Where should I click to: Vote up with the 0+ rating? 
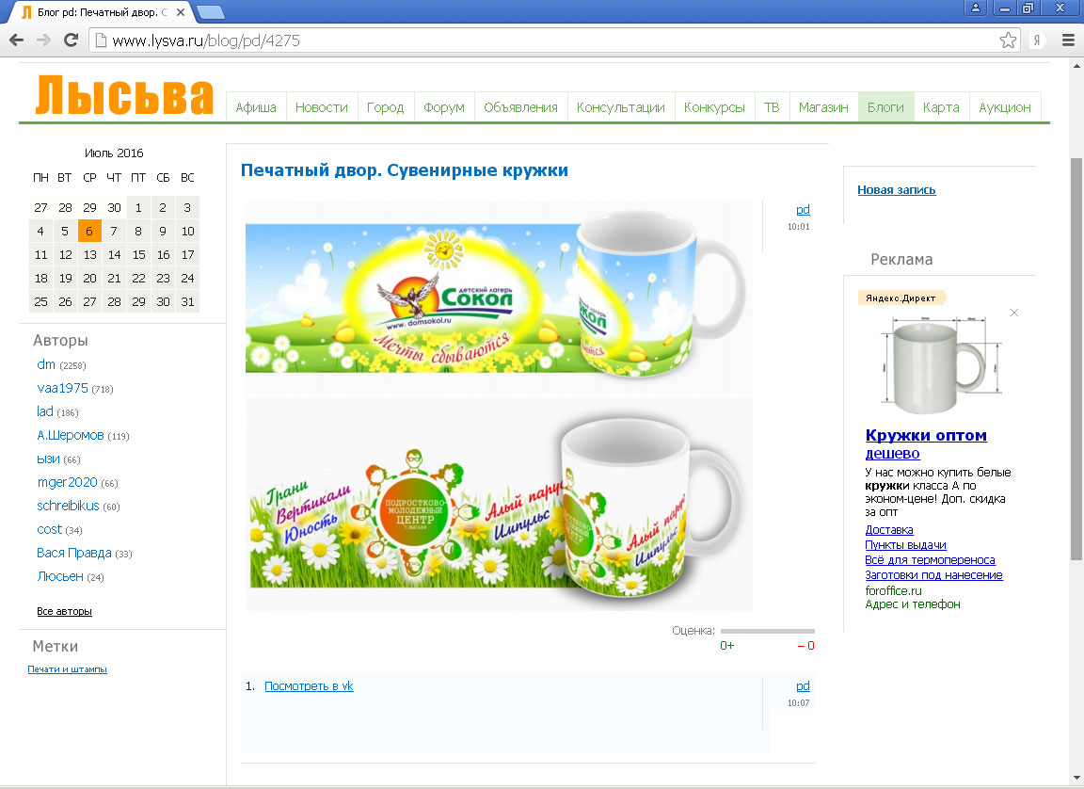pyautogui.click(x=727, y=645)
